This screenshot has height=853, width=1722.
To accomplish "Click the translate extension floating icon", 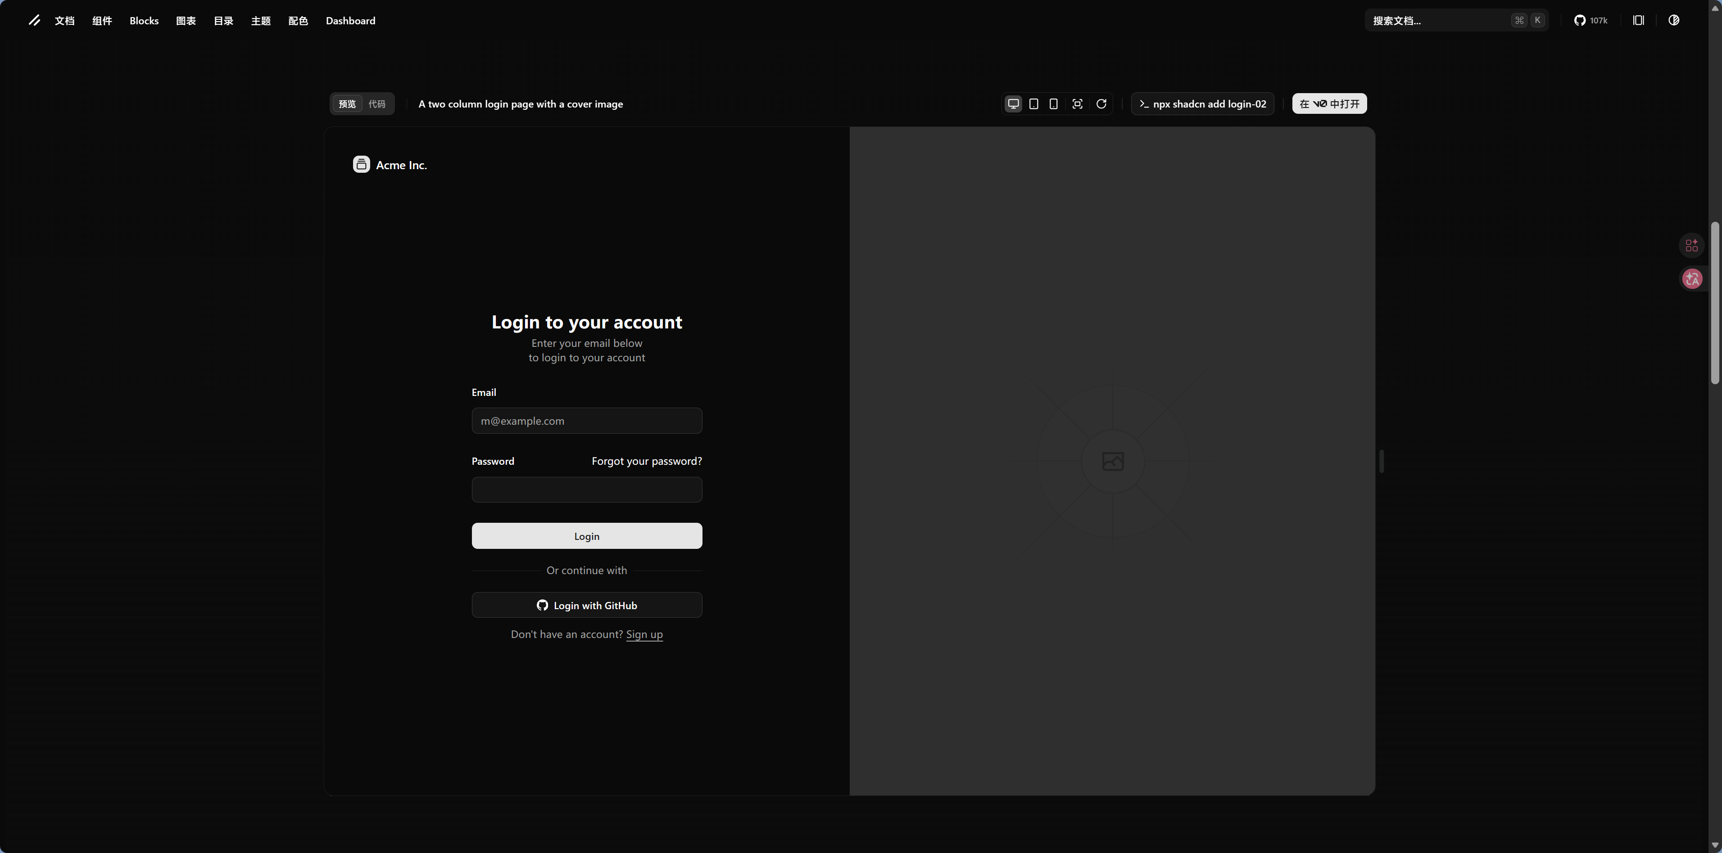I will click(1692, 279).
